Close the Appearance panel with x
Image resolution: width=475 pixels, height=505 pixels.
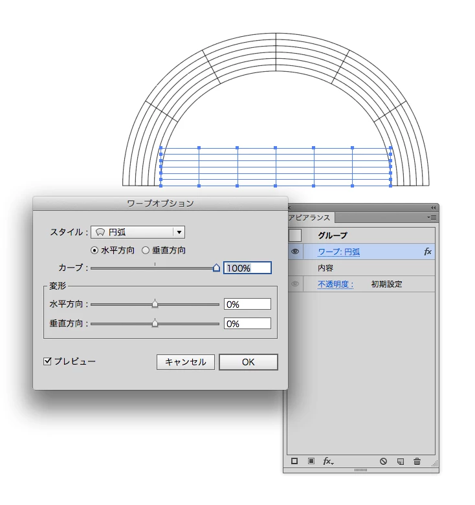click(289, 208)
